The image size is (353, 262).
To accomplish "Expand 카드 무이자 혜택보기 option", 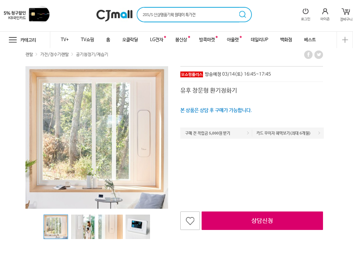I will [288, 133].
